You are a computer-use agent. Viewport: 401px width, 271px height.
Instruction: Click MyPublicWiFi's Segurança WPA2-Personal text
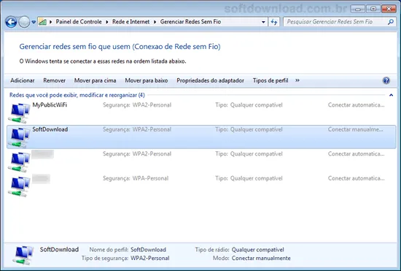[137, 104]
